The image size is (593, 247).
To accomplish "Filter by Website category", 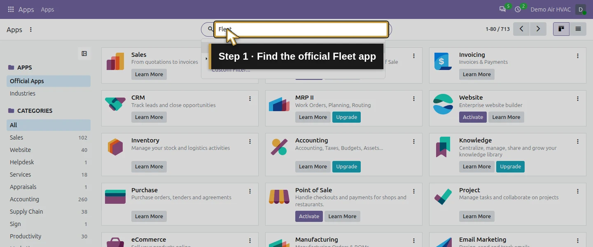I will click(49, 150).
